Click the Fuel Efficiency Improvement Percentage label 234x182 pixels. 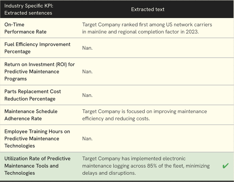pos(37,48)
